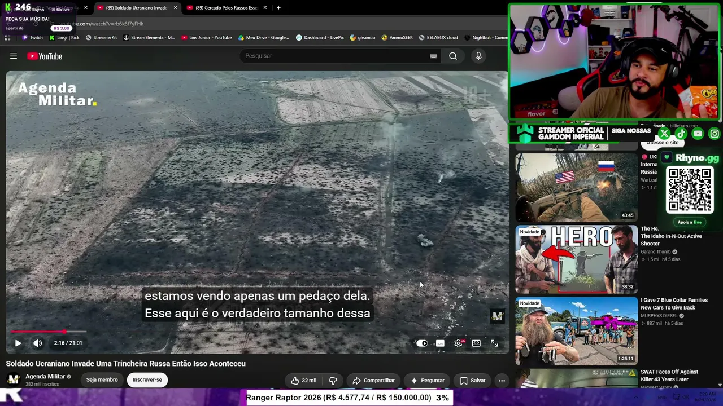
Task: Click the YouTube icon on stream overlay
Action: (x=698, y=134)
